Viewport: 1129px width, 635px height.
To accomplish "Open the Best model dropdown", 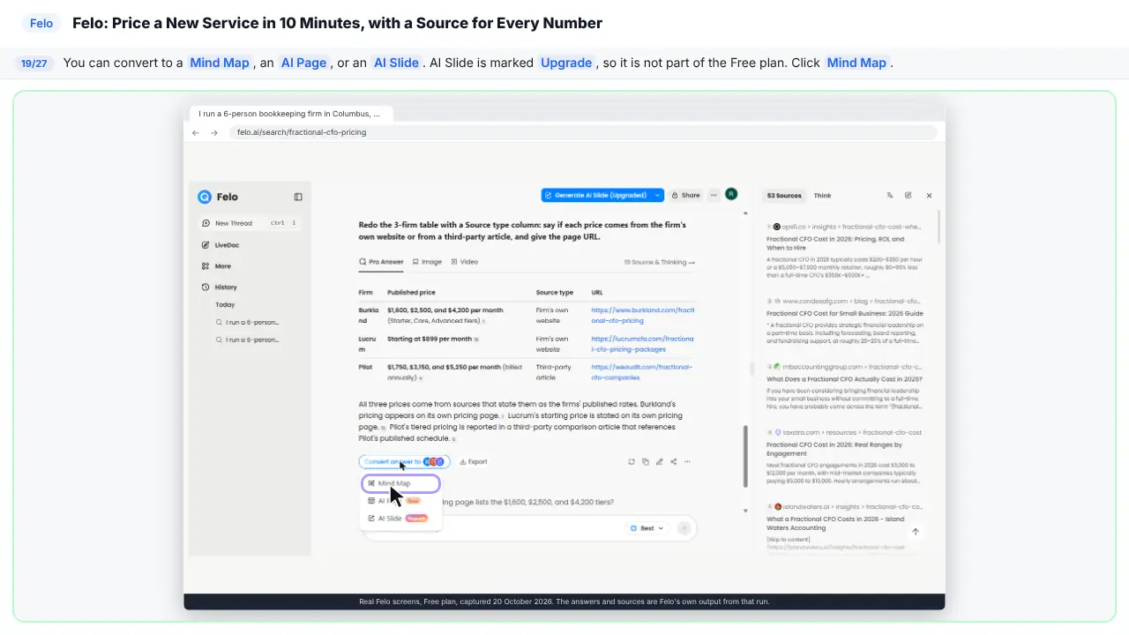I will [x=647, y=528].
